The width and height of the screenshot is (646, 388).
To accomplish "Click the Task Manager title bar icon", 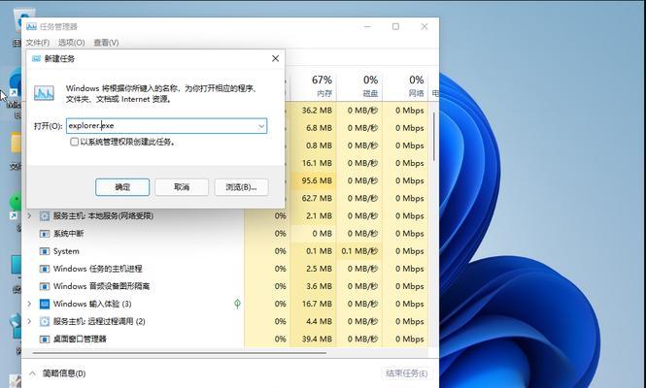I will click(31, 27).
